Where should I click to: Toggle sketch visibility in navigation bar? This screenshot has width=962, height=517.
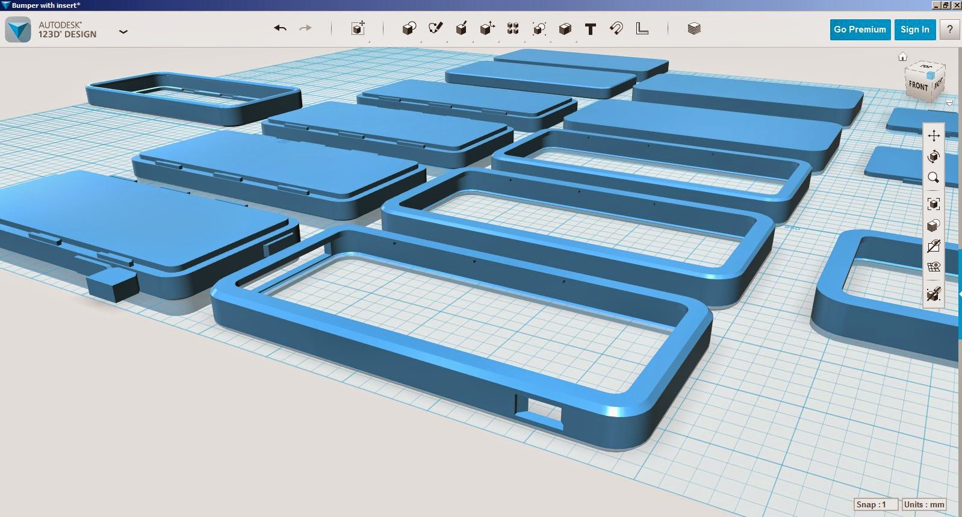tap(934, 246)
